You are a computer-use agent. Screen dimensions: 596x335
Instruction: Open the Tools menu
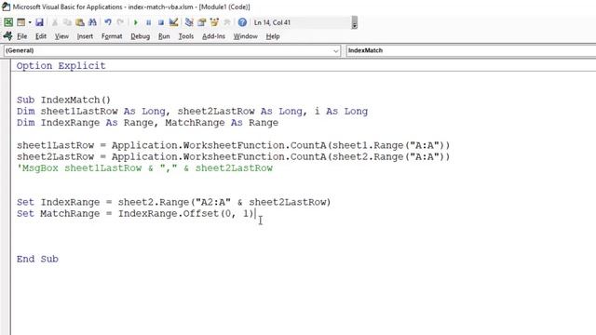(186, 36)
